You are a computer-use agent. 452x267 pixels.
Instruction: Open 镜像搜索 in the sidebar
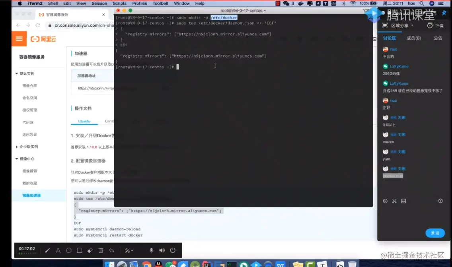pos(30,171)
